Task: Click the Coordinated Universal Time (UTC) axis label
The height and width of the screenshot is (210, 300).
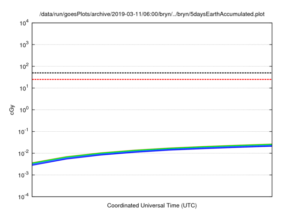Action: tap(152, 205)
